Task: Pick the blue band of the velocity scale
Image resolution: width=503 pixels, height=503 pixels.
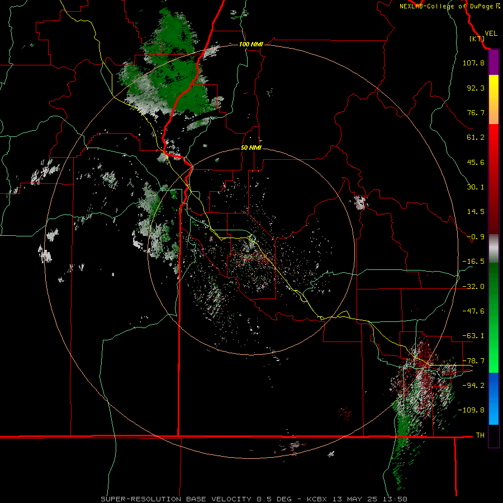Action: 493,398
